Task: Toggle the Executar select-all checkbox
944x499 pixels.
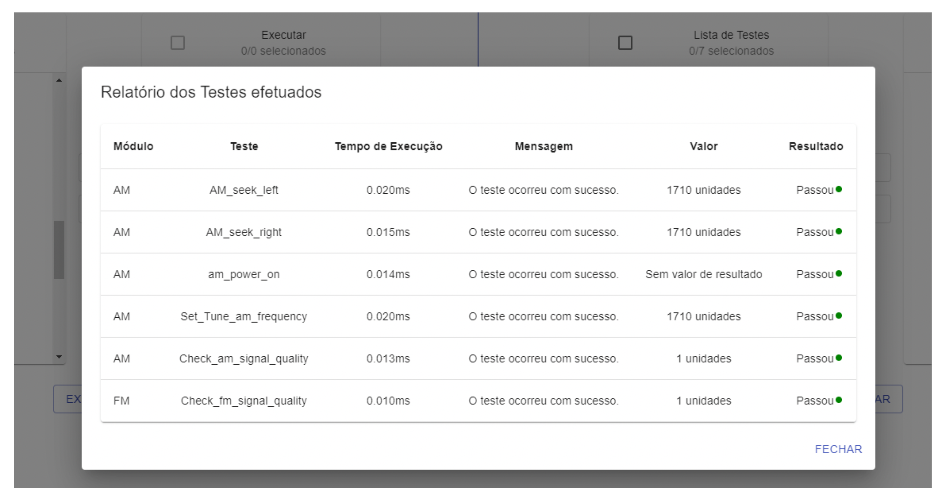Action: [x=178, y=43]
